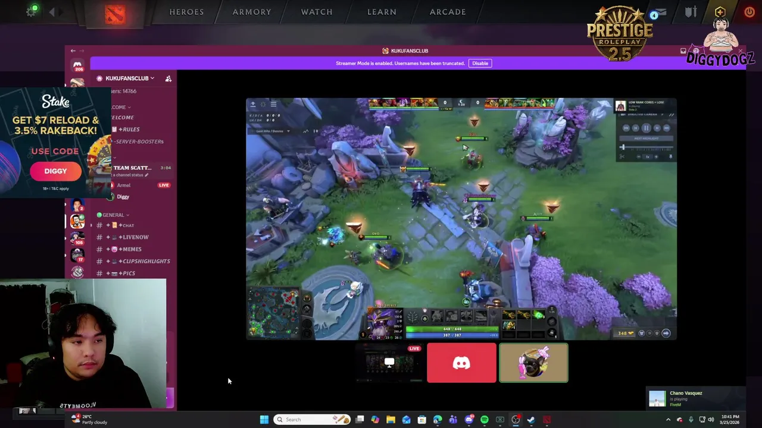Switch to the LEARN tab
Image resolution: width=762 pixels, height=428 pixels.
pyautogui.click(x=382, y=12)
